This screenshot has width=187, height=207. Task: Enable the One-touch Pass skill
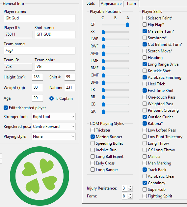click(x=145, y=97)
